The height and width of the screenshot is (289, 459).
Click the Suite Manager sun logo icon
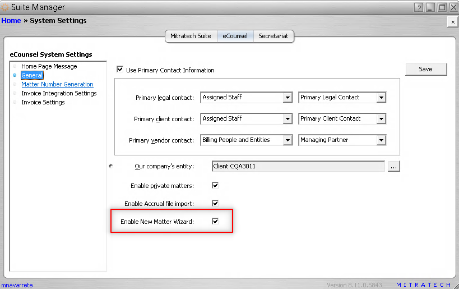click(x=5, y=7)
